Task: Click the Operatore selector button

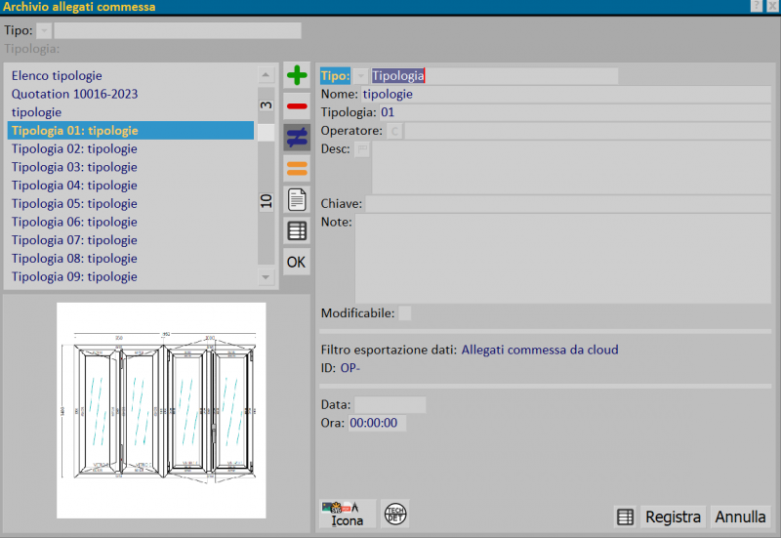Action: pos(394,131)
